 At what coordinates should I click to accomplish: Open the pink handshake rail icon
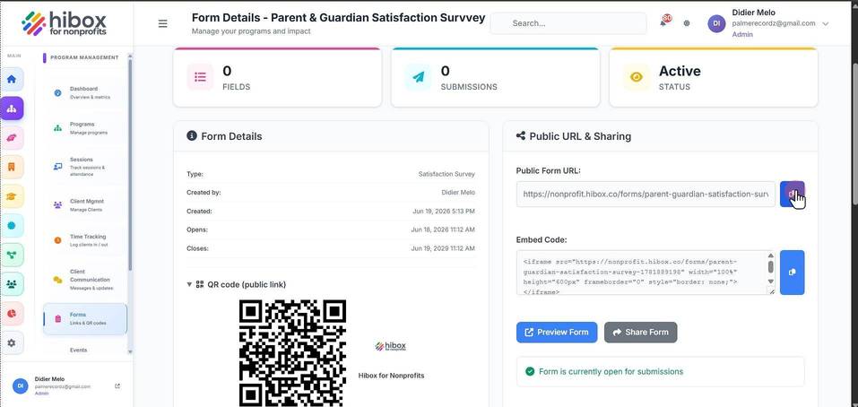coord(12,138)
